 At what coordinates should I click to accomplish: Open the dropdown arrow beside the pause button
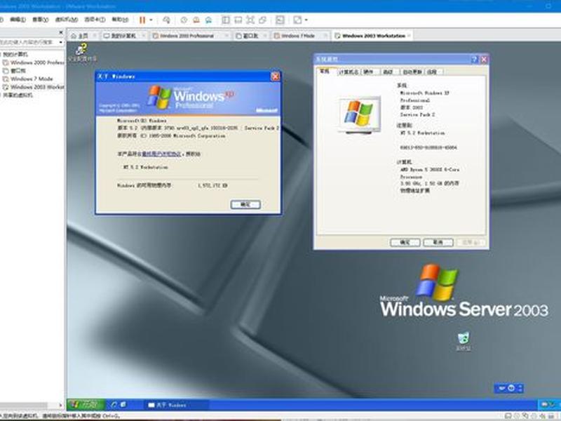(151, 20)
